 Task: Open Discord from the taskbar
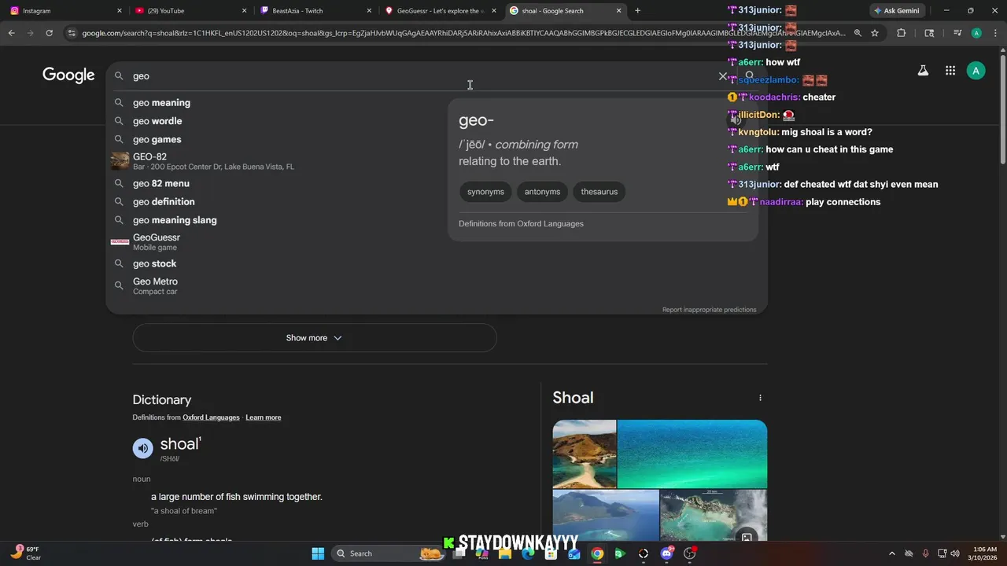click(x=667, y=553)
